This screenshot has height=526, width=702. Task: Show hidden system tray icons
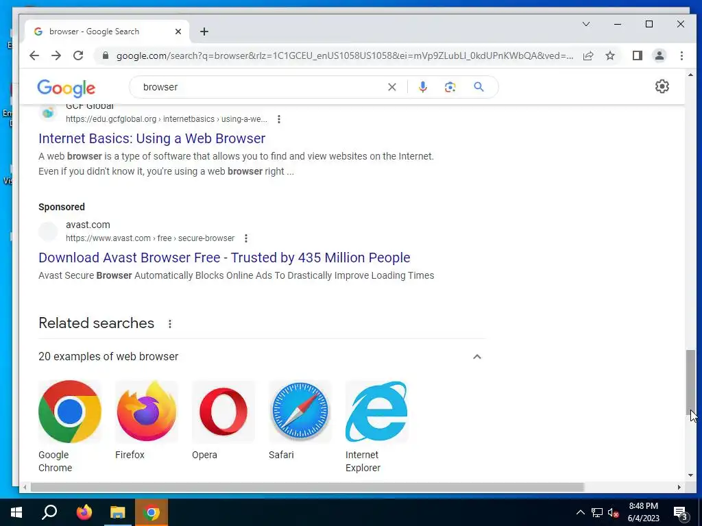click(580, 512)
